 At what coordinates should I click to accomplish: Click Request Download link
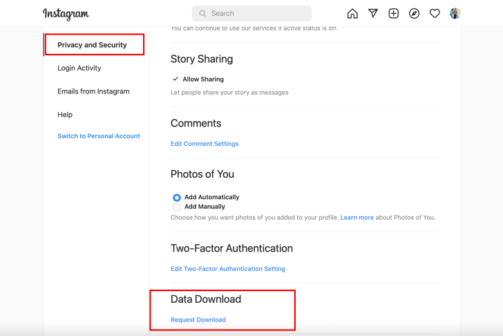point(198,320)
